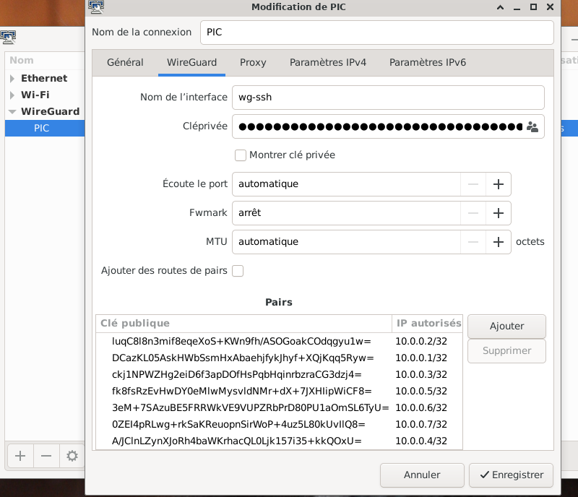This screenshot has width=578, height=497.
Task: Increase the listen port with plus button
Action: coord(498,184)
